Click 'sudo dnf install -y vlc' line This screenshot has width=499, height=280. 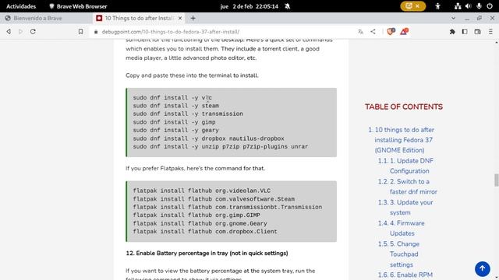[172, 97]
